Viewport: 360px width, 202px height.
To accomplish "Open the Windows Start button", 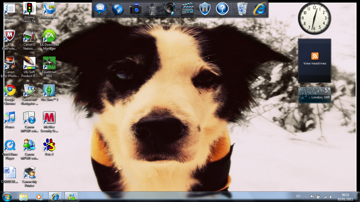I will (x=7, y=197).
